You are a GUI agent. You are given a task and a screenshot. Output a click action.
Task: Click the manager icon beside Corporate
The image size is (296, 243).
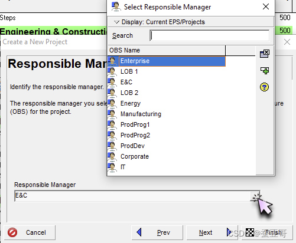[x=112, y=156]
